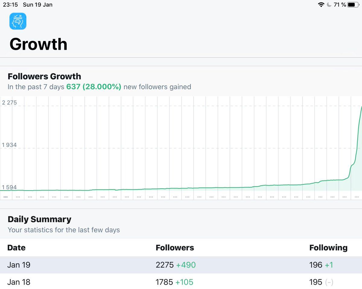Click the Daily Summary section heading

(40, 219)
